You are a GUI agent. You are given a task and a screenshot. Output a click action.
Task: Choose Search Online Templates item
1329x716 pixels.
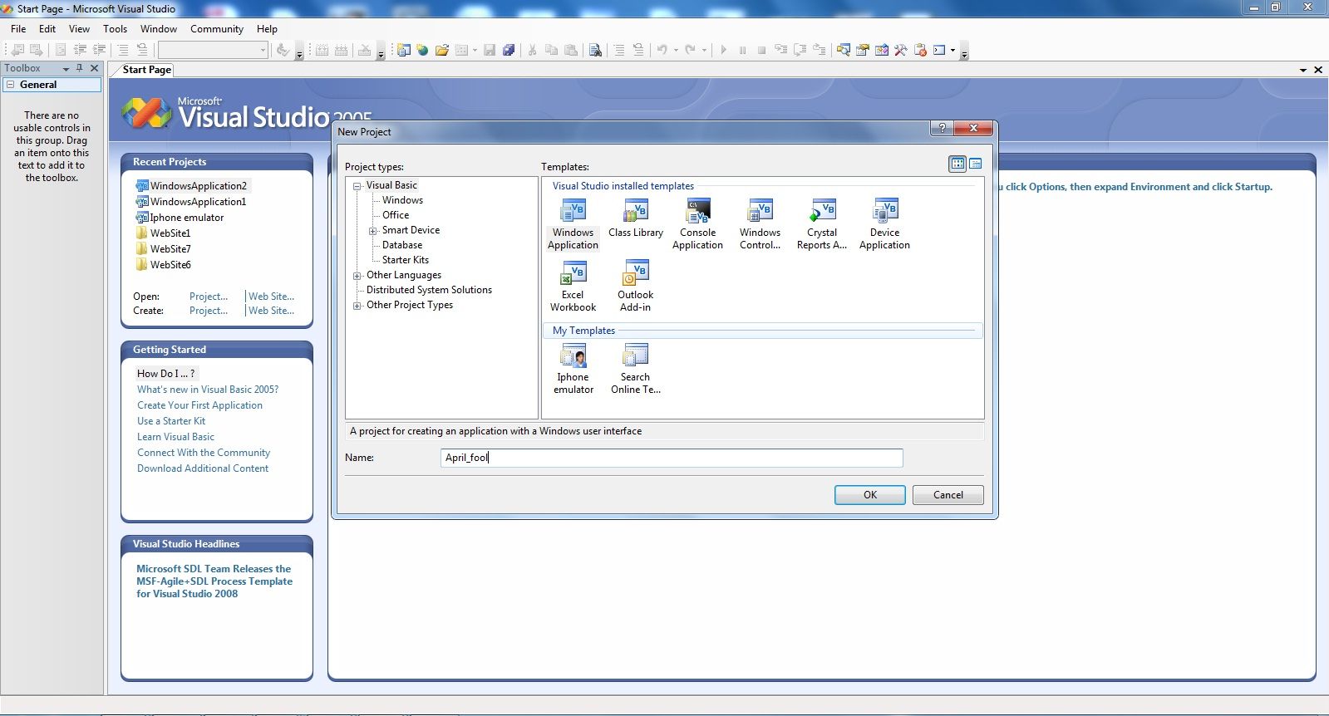(x=636, y=369)
